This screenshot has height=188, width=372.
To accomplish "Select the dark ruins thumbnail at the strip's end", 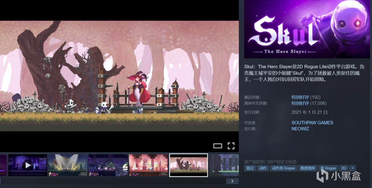I will pos(224,165).
